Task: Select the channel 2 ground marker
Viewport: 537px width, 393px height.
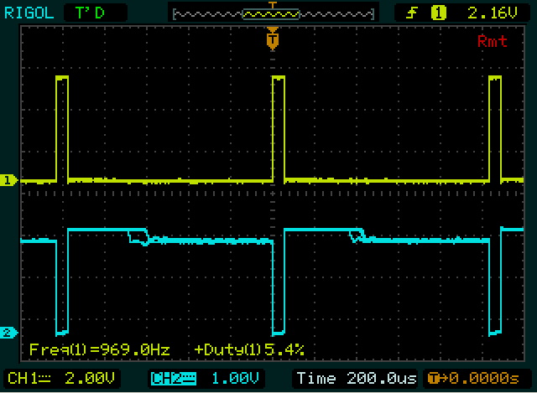Action: point(8,333)
